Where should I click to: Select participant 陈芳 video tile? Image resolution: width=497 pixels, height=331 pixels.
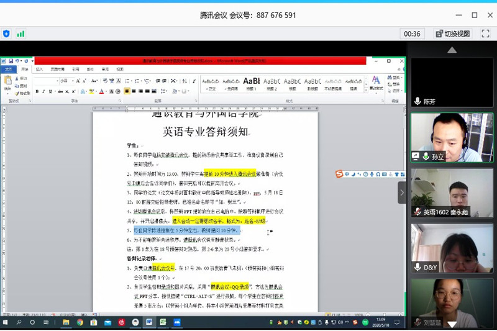tap(452, 82)
